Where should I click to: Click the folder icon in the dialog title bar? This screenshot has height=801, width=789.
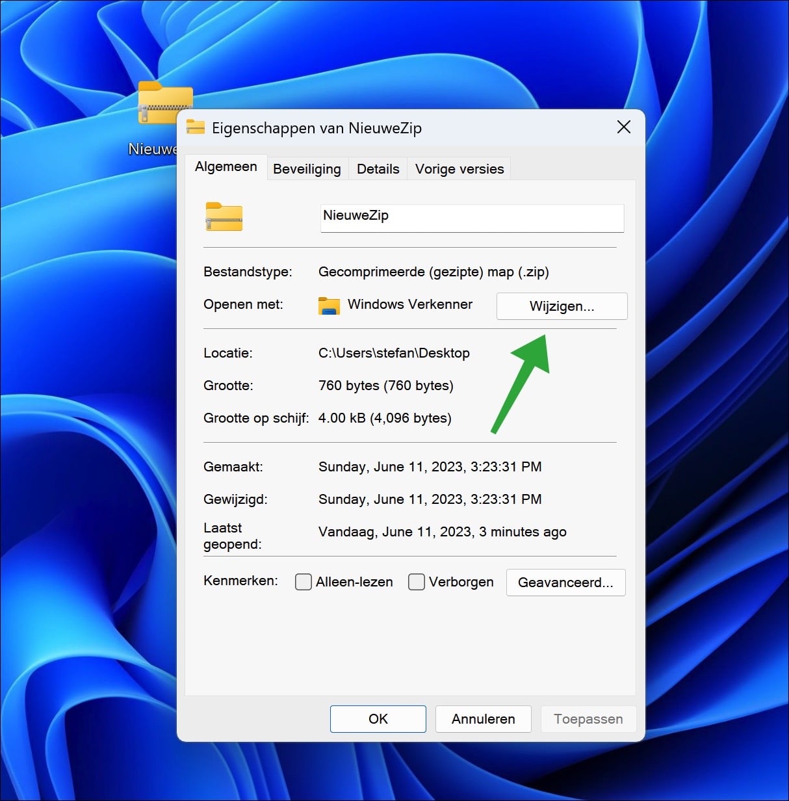[196, 127]
